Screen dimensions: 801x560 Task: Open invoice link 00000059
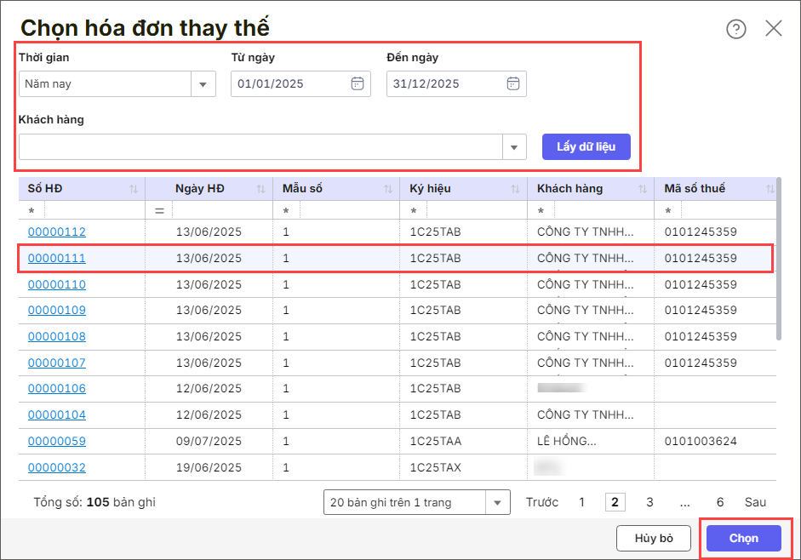(x=57, y=441)
